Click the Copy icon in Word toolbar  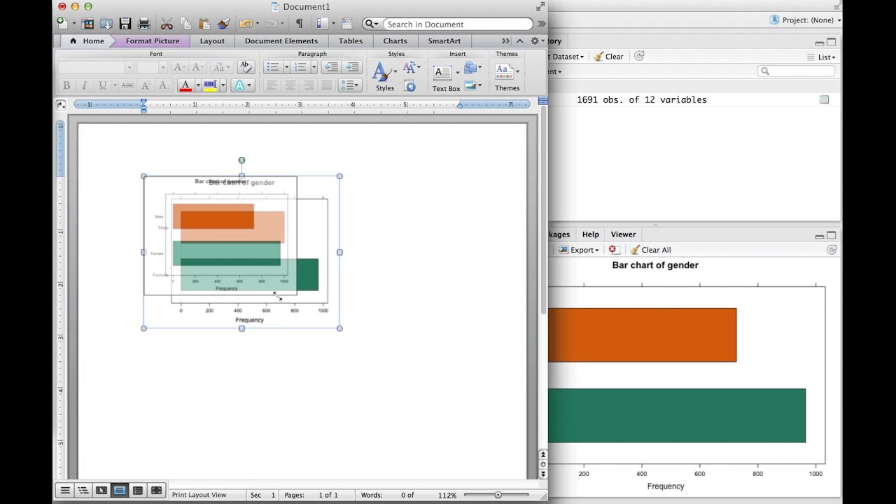click(x=185, y=24)
